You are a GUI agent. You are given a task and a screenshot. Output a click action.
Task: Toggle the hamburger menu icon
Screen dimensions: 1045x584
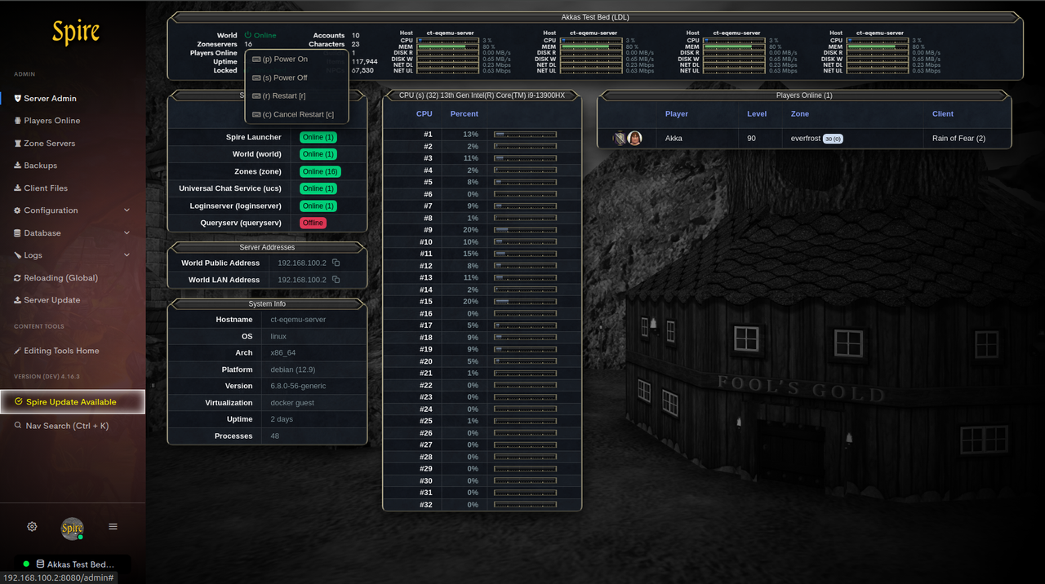pos(113,527)
